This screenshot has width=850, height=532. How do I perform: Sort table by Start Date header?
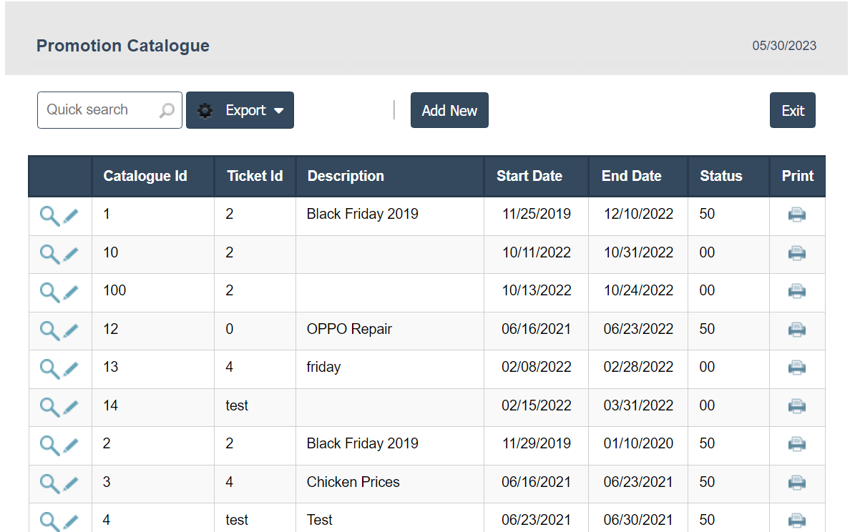(x=529, y=176)
